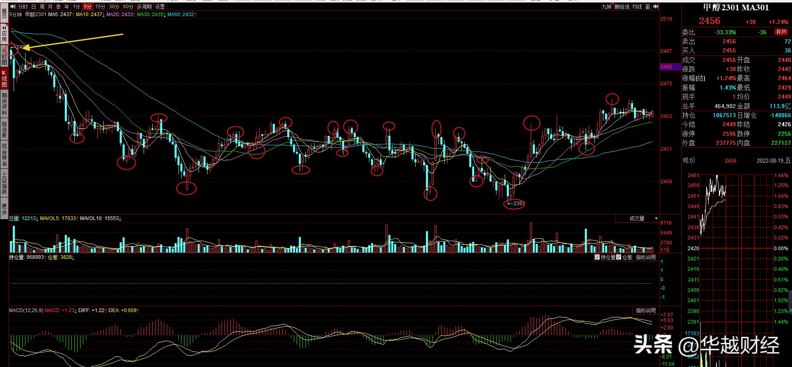This screenshot has height=367, width=792.
Task: Toggle the 均线 moving average button
Action: point(637,7)
